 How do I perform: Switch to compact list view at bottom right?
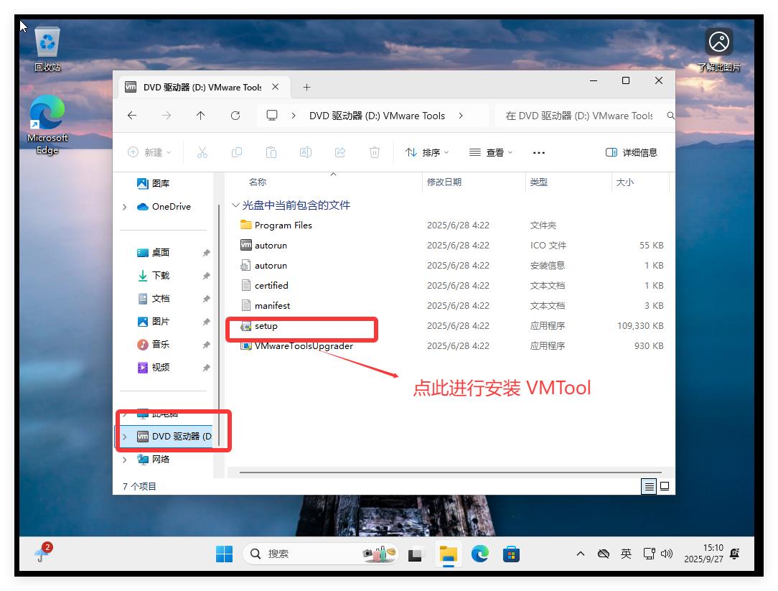point(649,486)
